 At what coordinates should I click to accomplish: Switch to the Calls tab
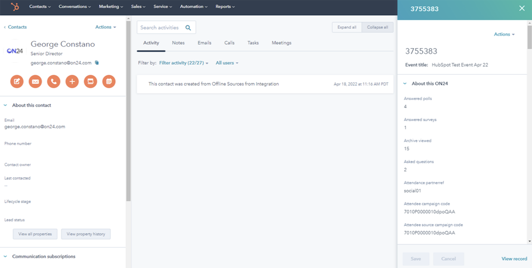click(x=230, y=43)
